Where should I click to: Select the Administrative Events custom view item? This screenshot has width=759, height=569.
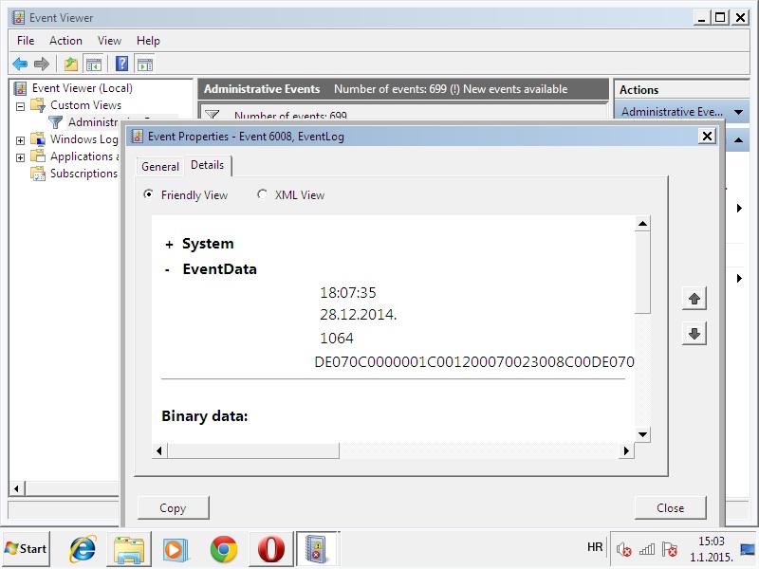tap(93, 122)
